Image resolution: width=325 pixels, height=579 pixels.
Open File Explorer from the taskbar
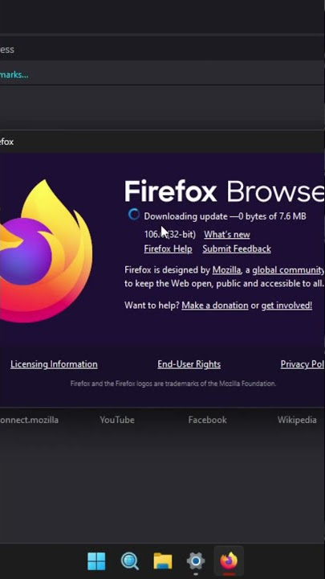pos(163,561)
